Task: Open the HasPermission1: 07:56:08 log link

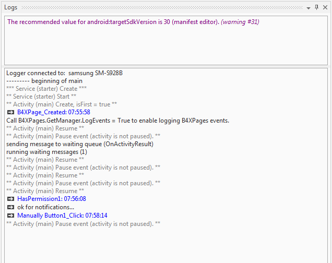Action: tap(52, 199)
